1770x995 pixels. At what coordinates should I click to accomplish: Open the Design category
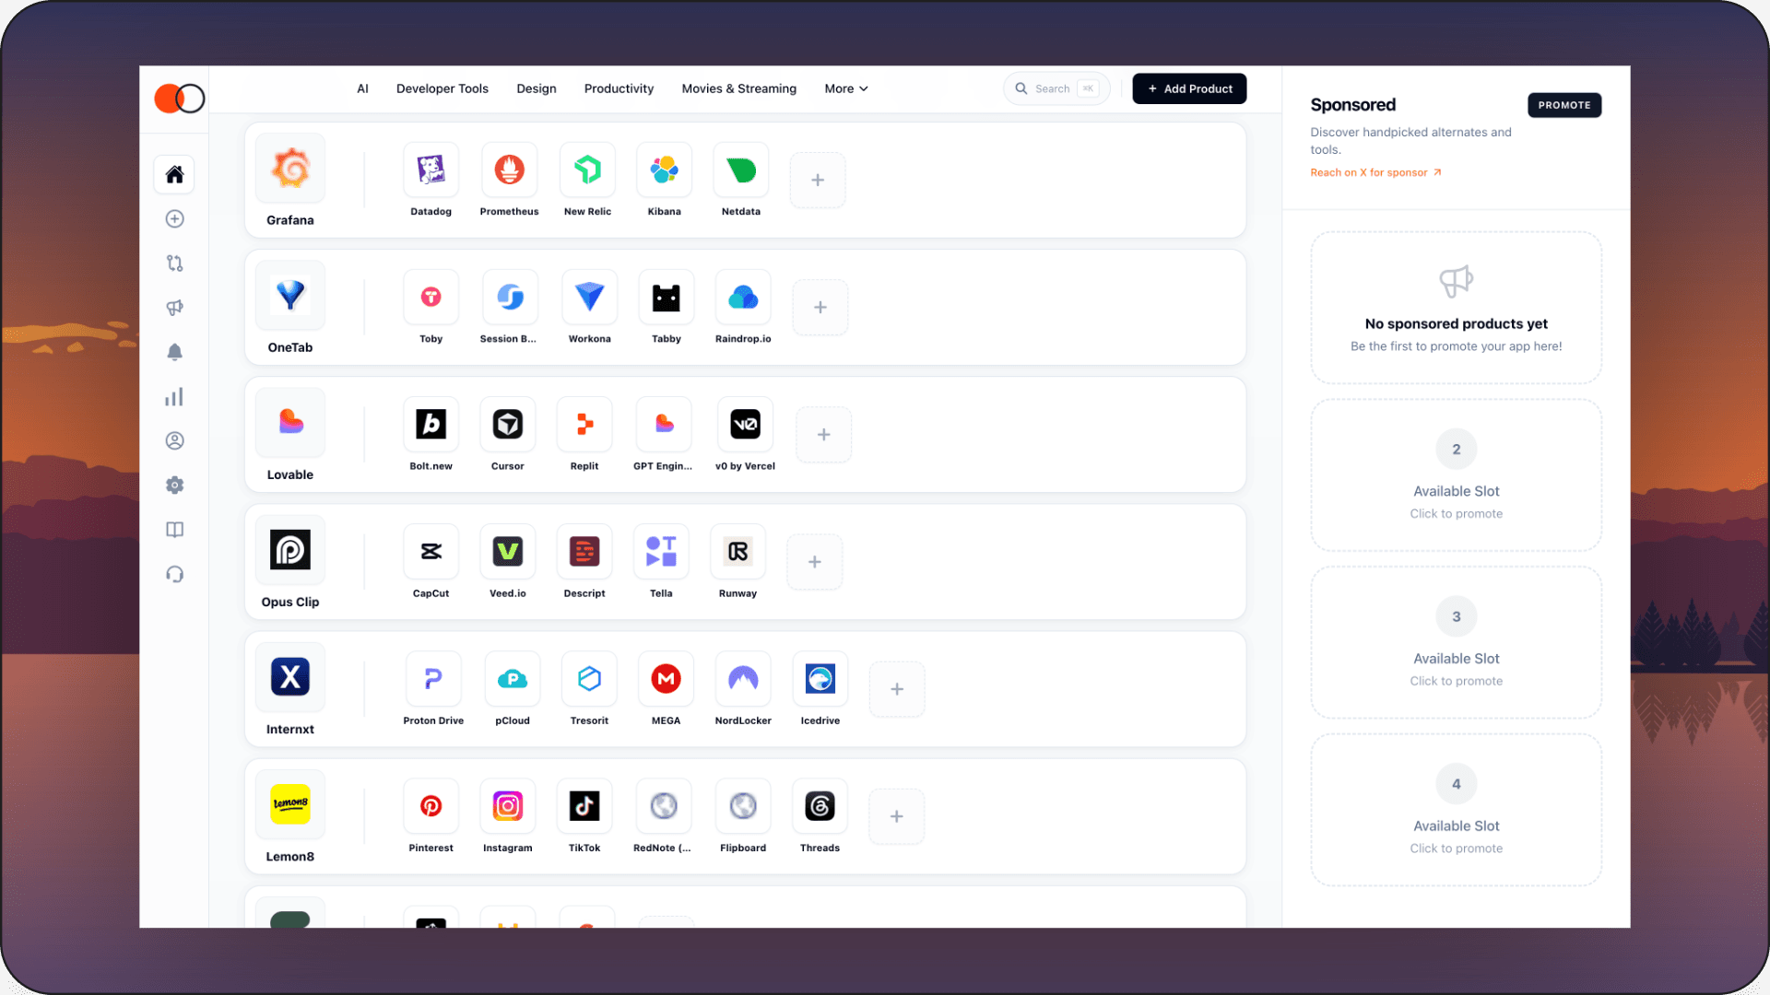click(537, 88)
